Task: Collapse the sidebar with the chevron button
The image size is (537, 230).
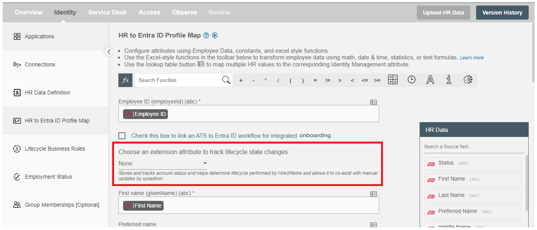Action: (x=109, y=52)
